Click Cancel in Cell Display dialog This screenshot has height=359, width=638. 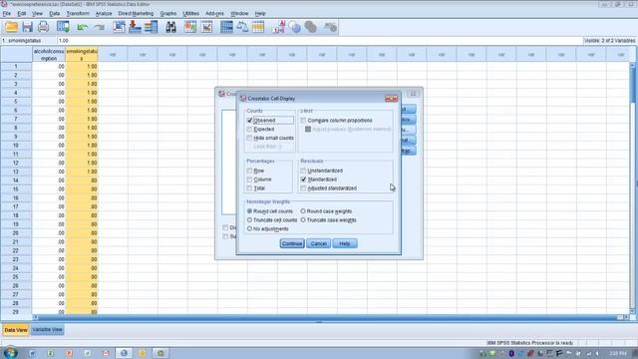click(x=318, y=243)
